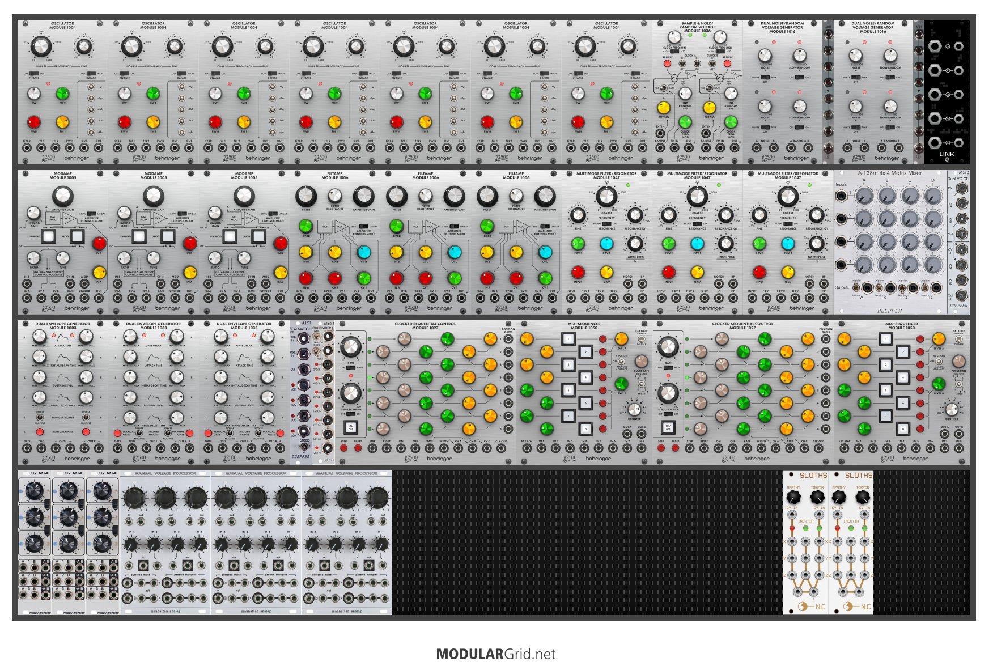The image size is (993, 666).
Task: Click the Sample & Hold Module 1036 title
Action: pos(697,27)
